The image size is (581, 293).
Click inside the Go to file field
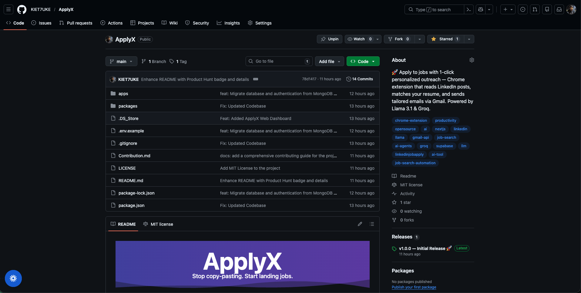tap(278, 61)
